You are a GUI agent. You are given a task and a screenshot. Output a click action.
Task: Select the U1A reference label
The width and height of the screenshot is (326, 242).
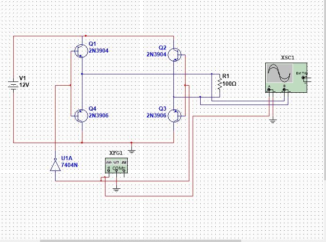(67, 158)
